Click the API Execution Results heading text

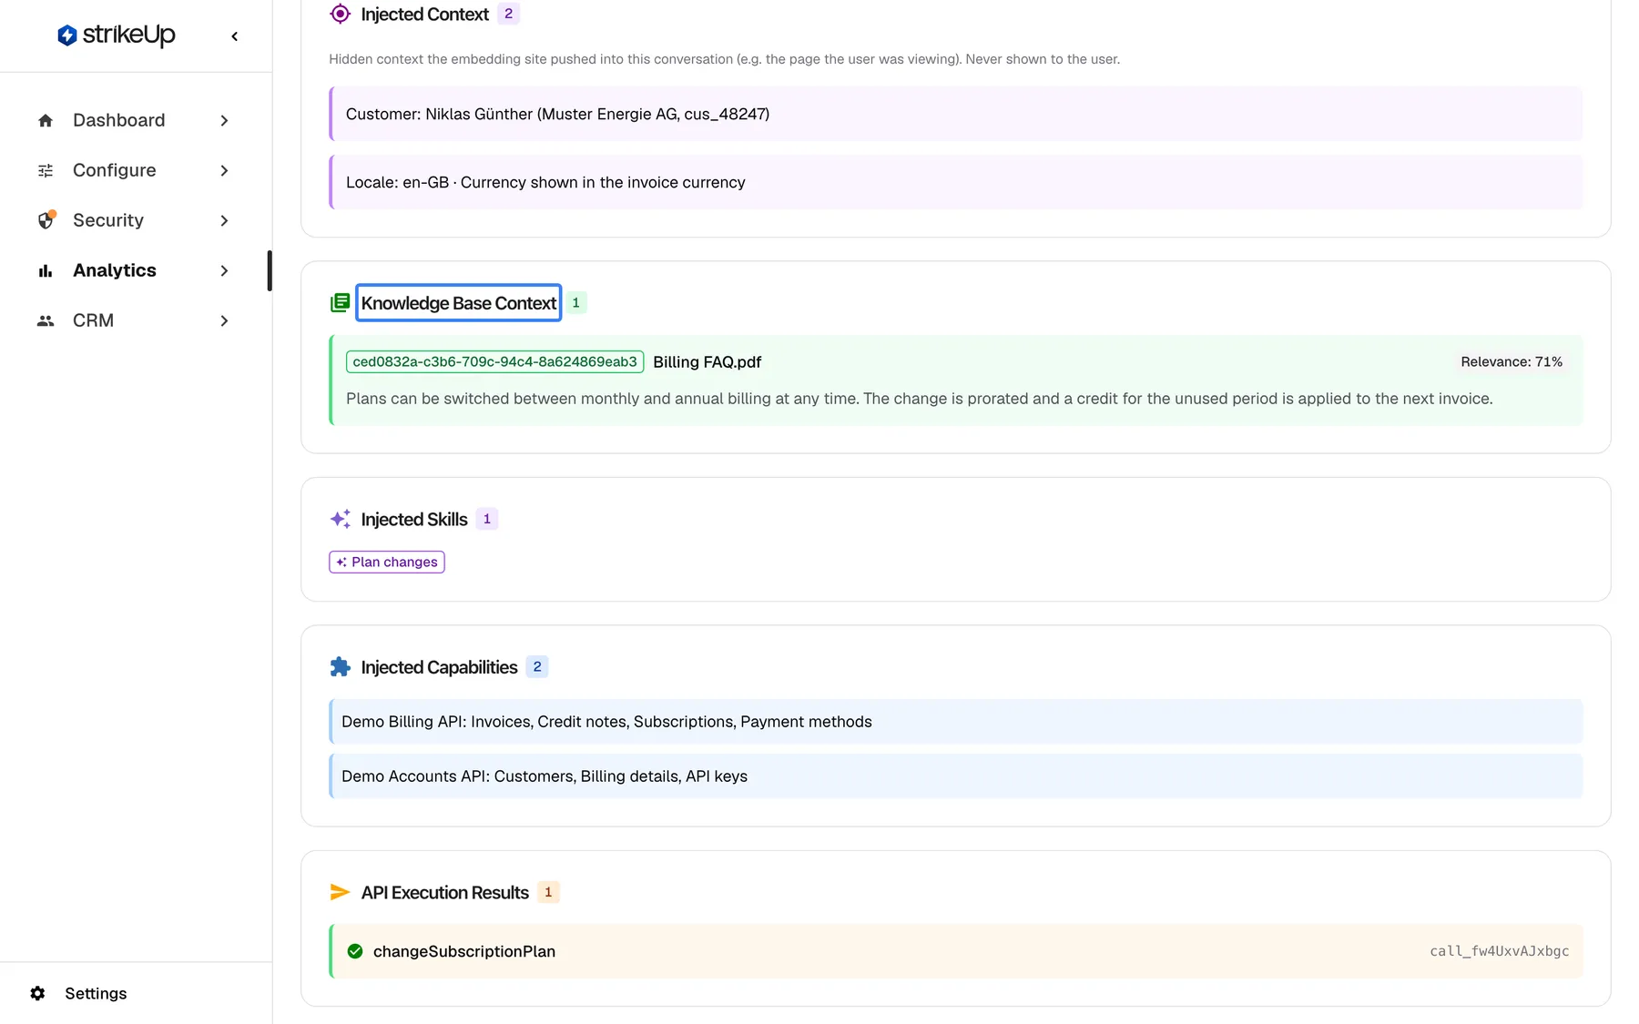tap(444, 892)
